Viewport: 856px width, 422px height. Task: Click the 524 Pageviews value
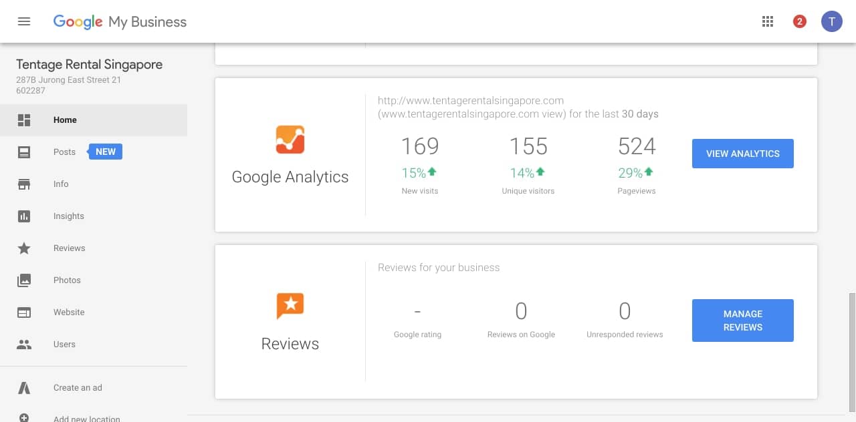point(637,146)
